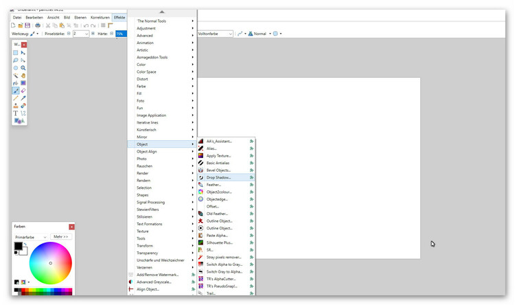The width and height of the screenshot is (515, 305).
Task: Choose Apply Texture... effect
Action: (226, 156)
